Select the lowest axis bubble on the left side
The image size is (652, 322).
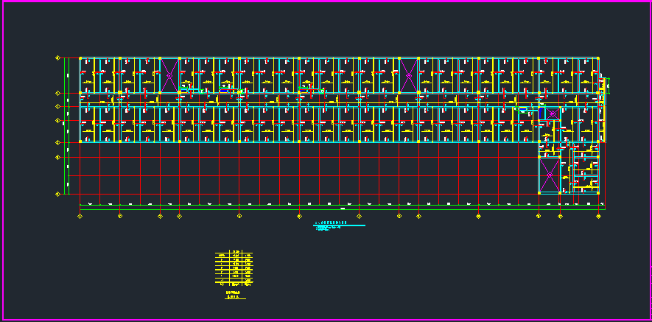[x=57, y=194]
